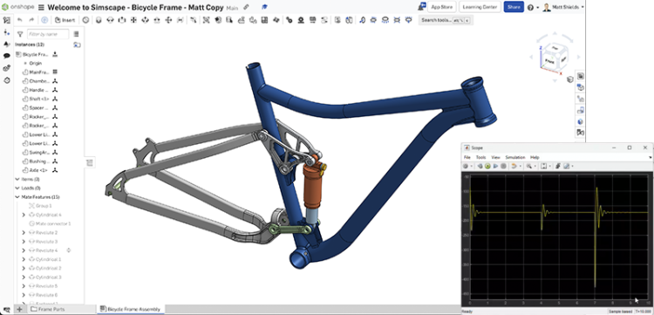Click the link icon beside Main branch
654x315 pixels.
click(x=246, y=7)
